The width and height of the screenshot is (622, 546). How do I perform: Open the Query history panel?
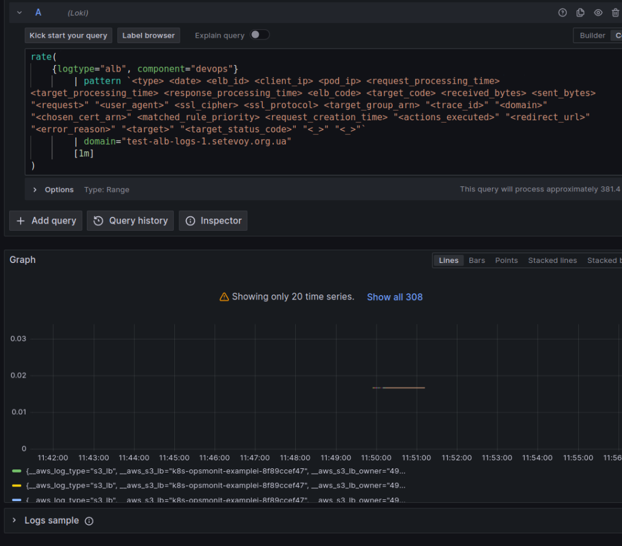click(x=130, y=220)
